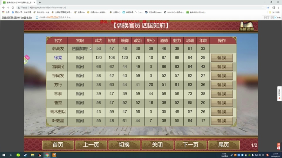Open file explorer from taskbar
Screen dimensions: 282x158
[x=33, y=155]
